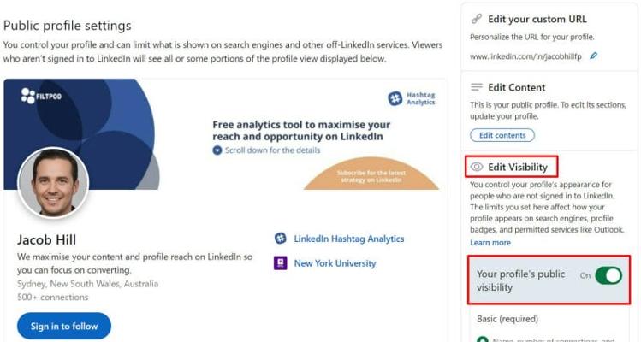Screen dimensions: 641x342
Task: Click the New York University purple logo icon
Action: (x=280, y=263)
